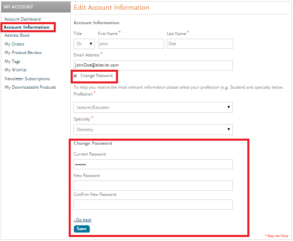Select Account Information in sidebar

tap(27, 27)
